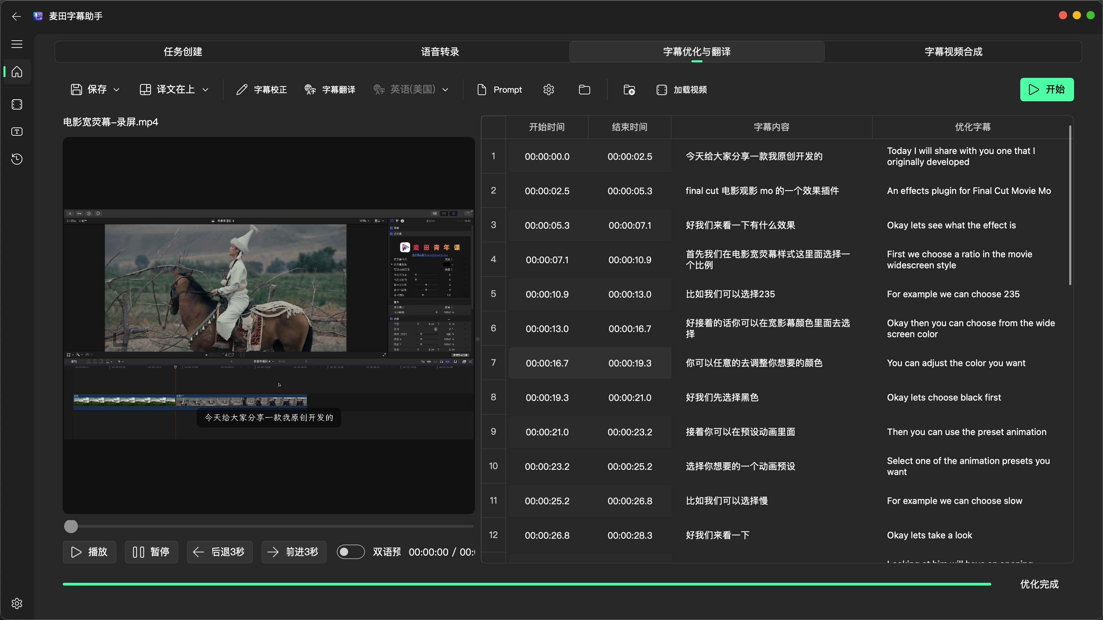Click the 加载视频 load video button
Screen dimensions: 1103x620
pos(681,90)
